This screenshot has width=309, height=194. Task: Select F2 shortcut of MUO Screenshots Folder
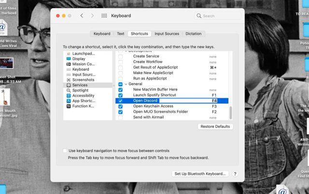tap(214, 112)
